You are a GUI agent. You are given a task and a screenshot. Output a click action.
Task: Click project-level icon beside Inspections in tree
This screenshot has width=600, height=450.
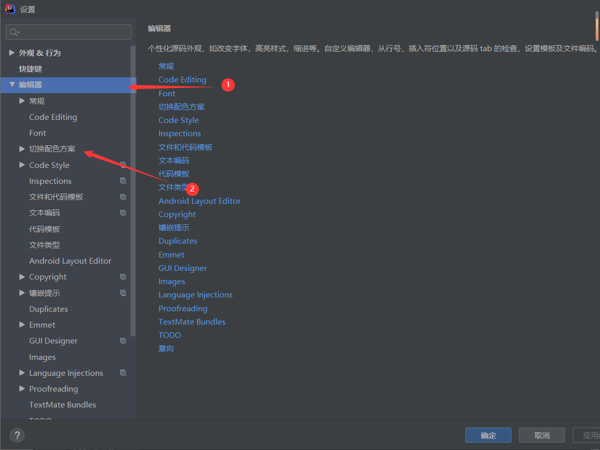point(123,181)
